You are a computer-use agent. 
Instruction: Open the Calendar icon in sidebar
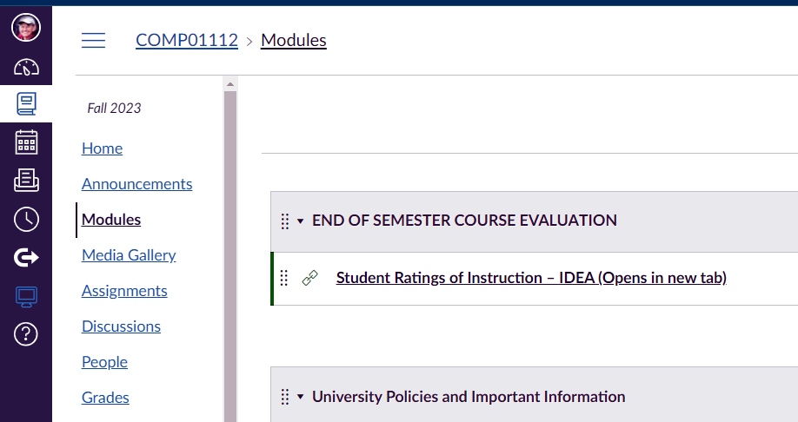point(26,142)
